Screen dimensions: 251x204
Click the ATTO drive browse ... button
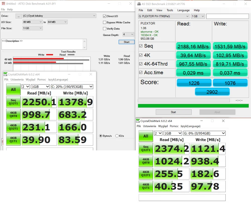pos(19,16)
